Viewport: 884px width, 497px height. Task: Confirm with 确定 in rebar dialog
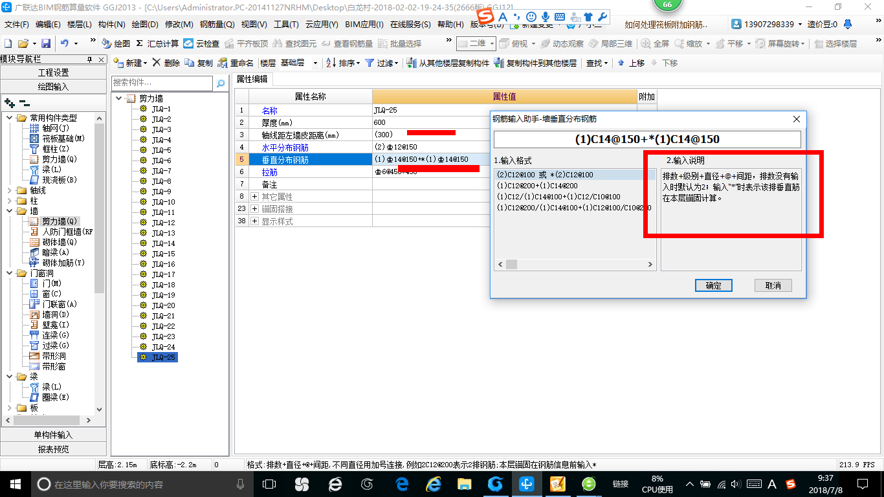pyautogui.click(x=713, y=285)
